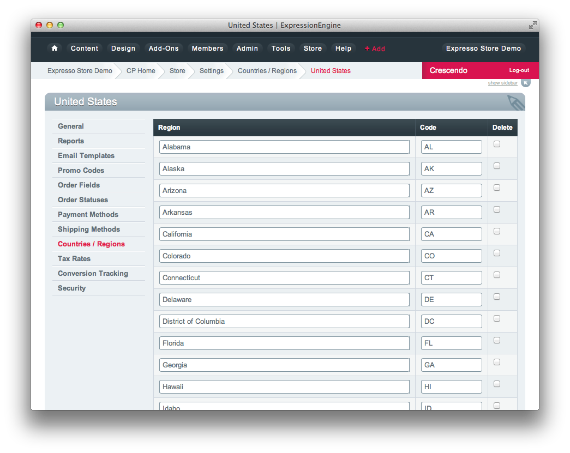Click the Arizona region name field
Viewport: 570px width, 453px height.
coord(284,190)
